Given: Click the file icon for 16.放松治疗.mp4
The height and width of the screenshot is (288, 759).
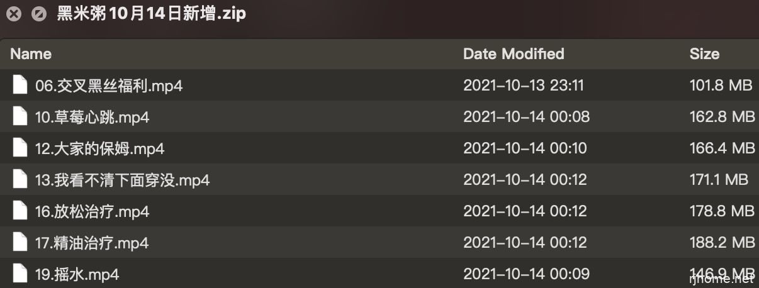Looking at the screenshot, I should [x=20, y=211].
